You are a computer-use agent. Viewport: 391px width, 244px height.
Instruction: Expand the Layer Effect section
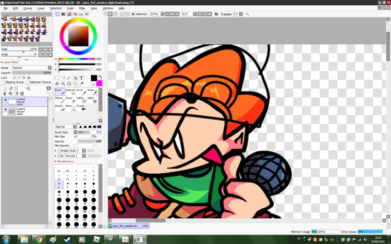pyautogui.click(x=10, y=62)
